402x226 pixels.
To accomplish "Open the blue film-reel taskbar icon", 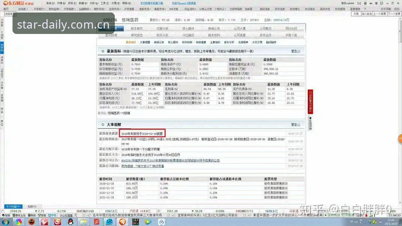I will point(109,222).
